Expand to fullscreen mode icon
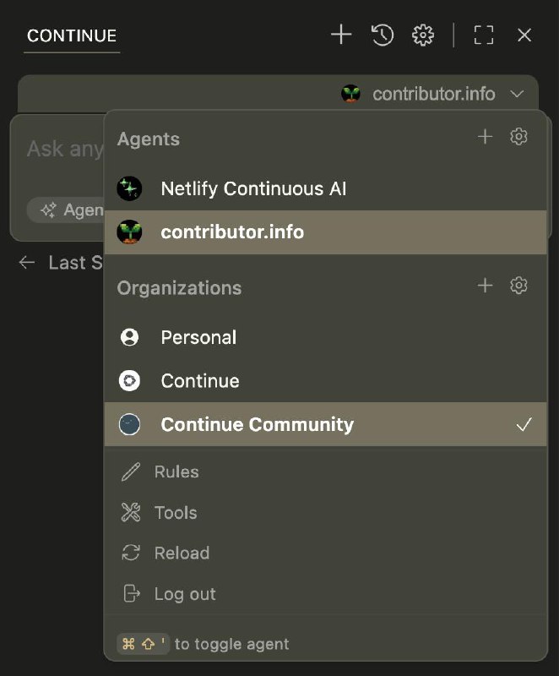The image size is (559, 676). pos(483,35)
